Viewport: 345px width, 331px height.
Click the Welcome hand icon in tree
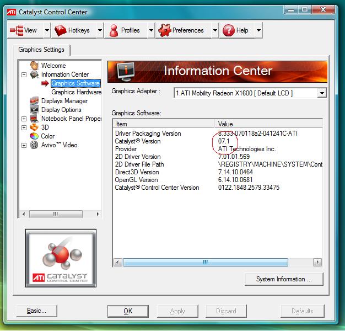coord(34,66)
